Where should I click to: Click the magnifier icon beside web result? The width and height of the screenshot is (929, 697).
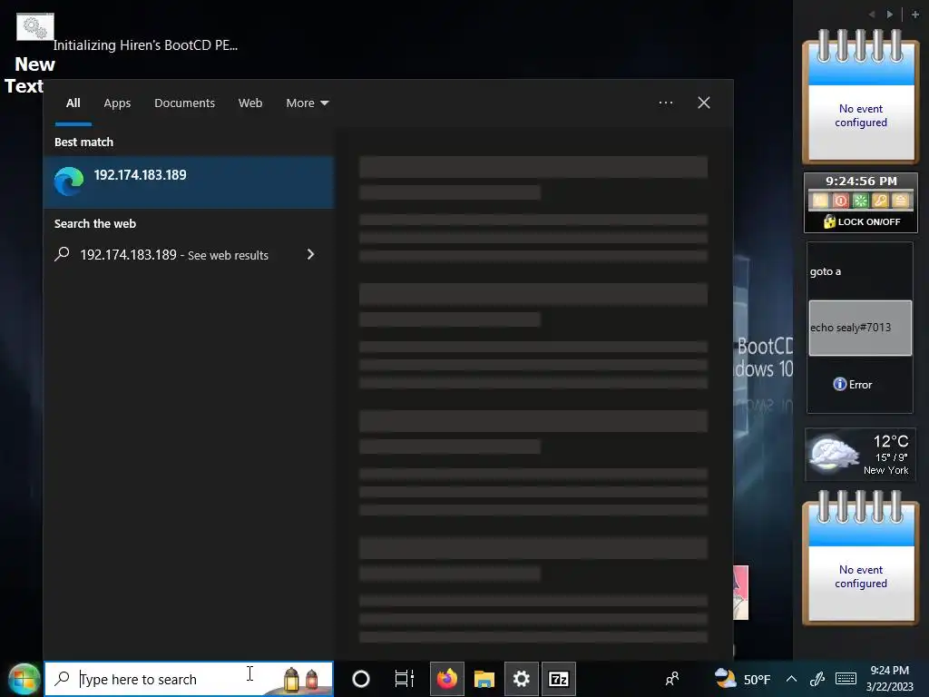click(62, 254)
